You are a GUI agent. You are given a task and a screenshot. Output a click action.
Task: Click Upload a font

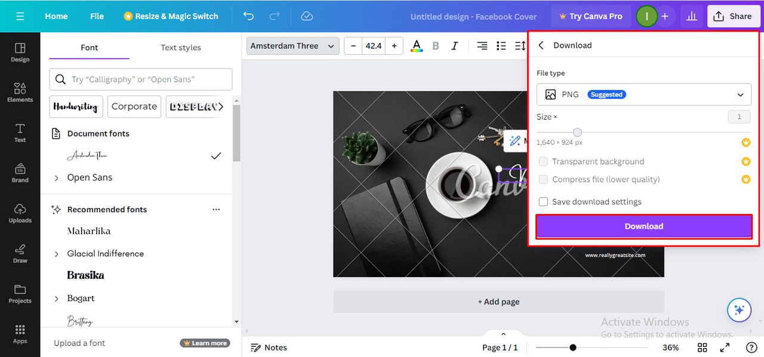[79, 343]
